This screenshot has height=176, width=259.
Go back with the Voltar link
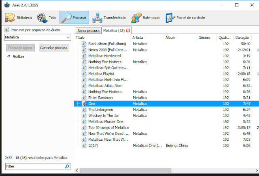(x=16, y=57)
